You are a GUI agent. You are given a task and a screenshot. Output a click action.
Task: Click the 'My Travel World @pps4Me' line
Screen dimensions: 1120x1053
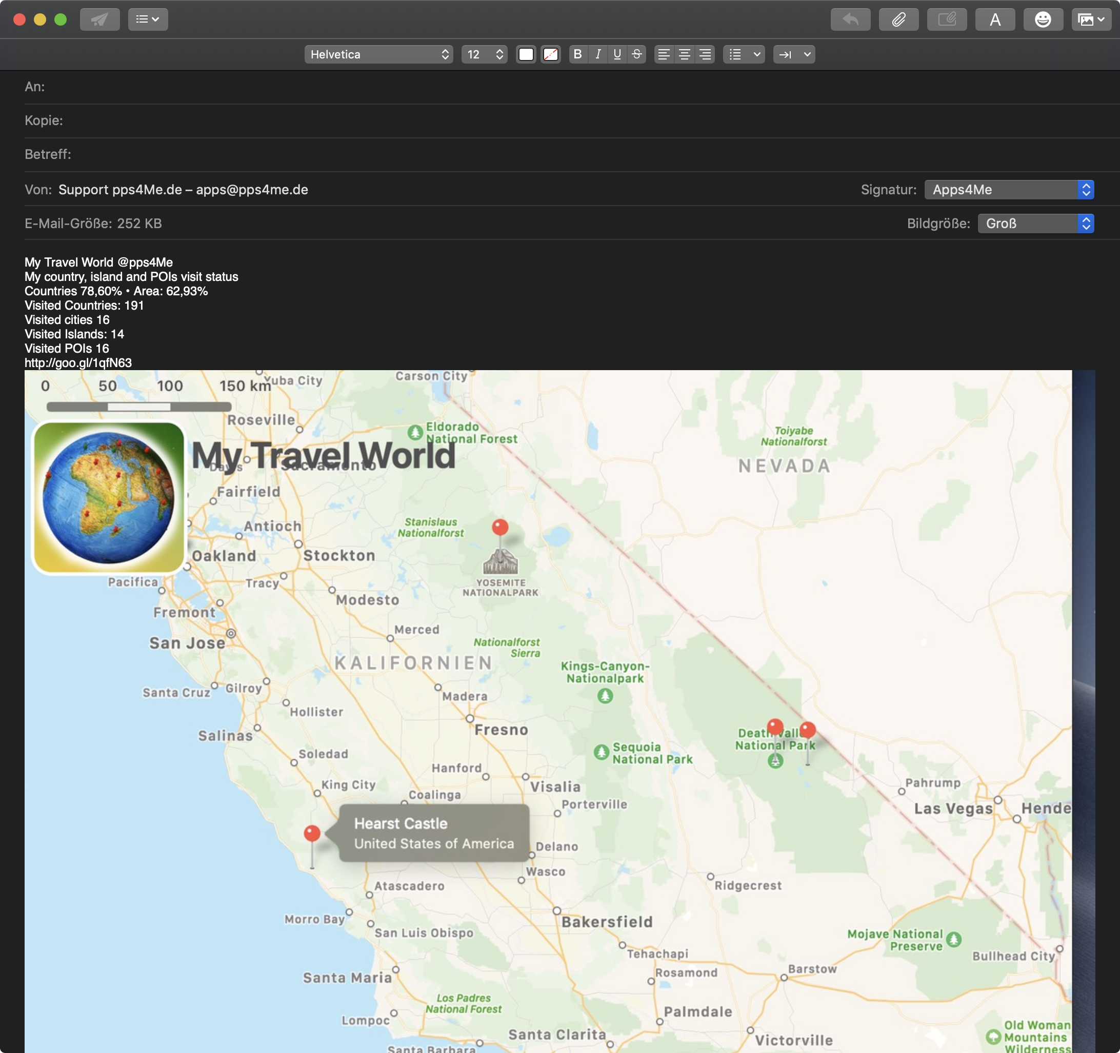[x=98, y=262]
